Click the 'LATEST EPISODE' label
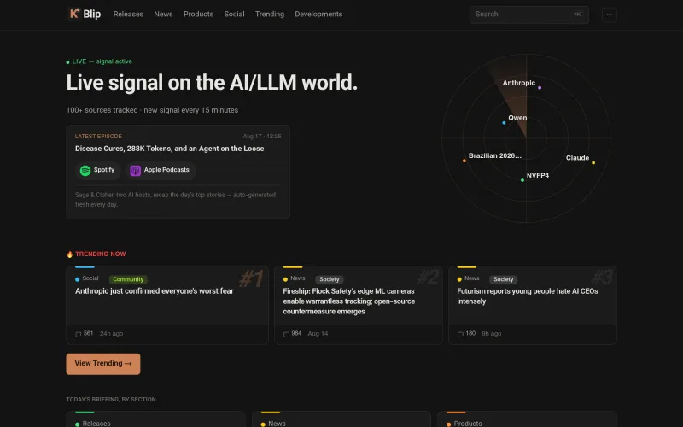The height and width of the screenshot is (427, 683). pyautogui.click(x=98, y=137)
